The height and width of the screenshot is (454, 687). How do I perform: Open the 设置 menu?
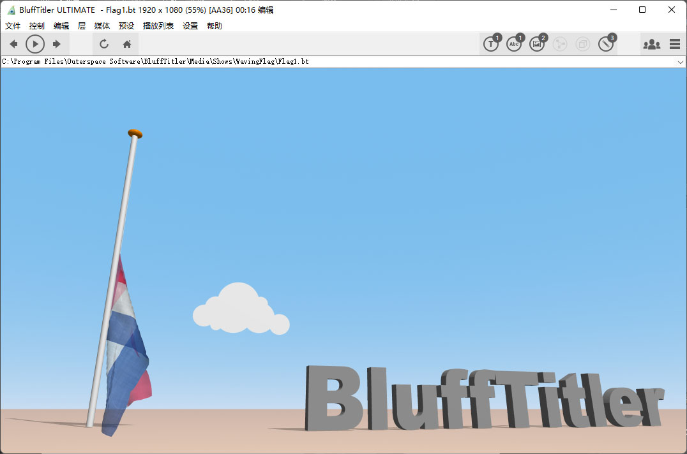190,26
